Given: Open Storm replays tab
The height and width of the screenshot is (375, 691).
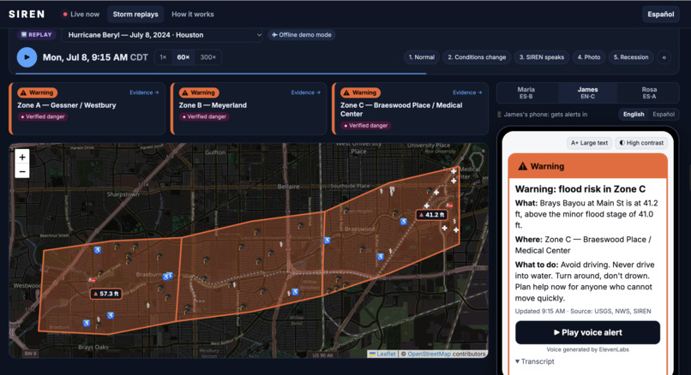Looking at the screenshot, I should click(135, 15).
